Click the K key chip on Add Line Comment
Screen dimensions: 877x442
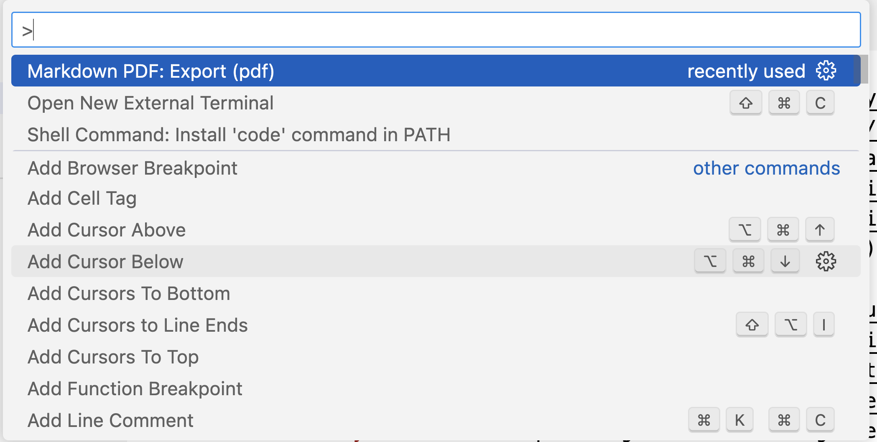coord(740,420)
